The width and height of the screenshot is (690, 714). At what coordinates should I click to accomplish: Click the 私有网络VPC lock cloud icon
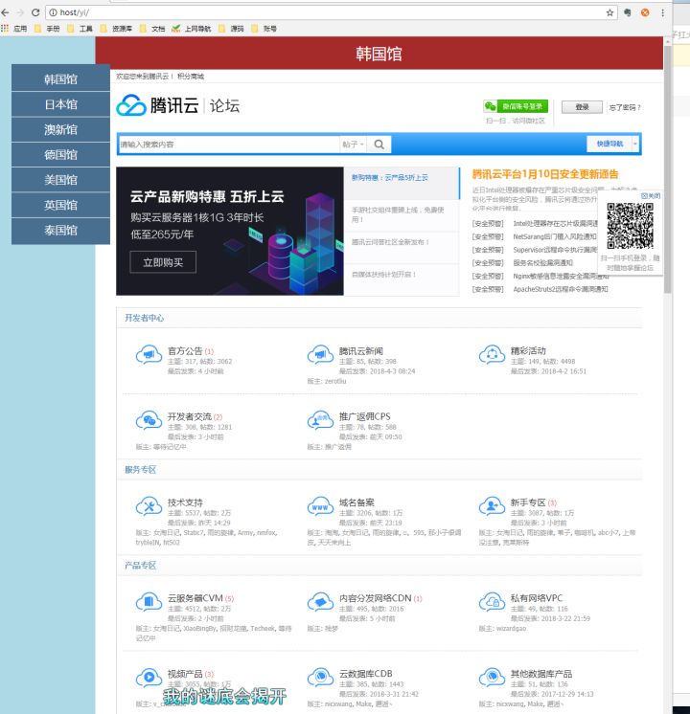click(492, 602)
